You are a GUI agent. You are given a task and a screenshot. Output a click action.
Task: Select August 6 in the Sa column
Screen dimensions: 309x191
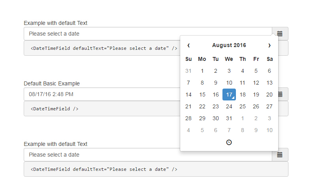269,71
